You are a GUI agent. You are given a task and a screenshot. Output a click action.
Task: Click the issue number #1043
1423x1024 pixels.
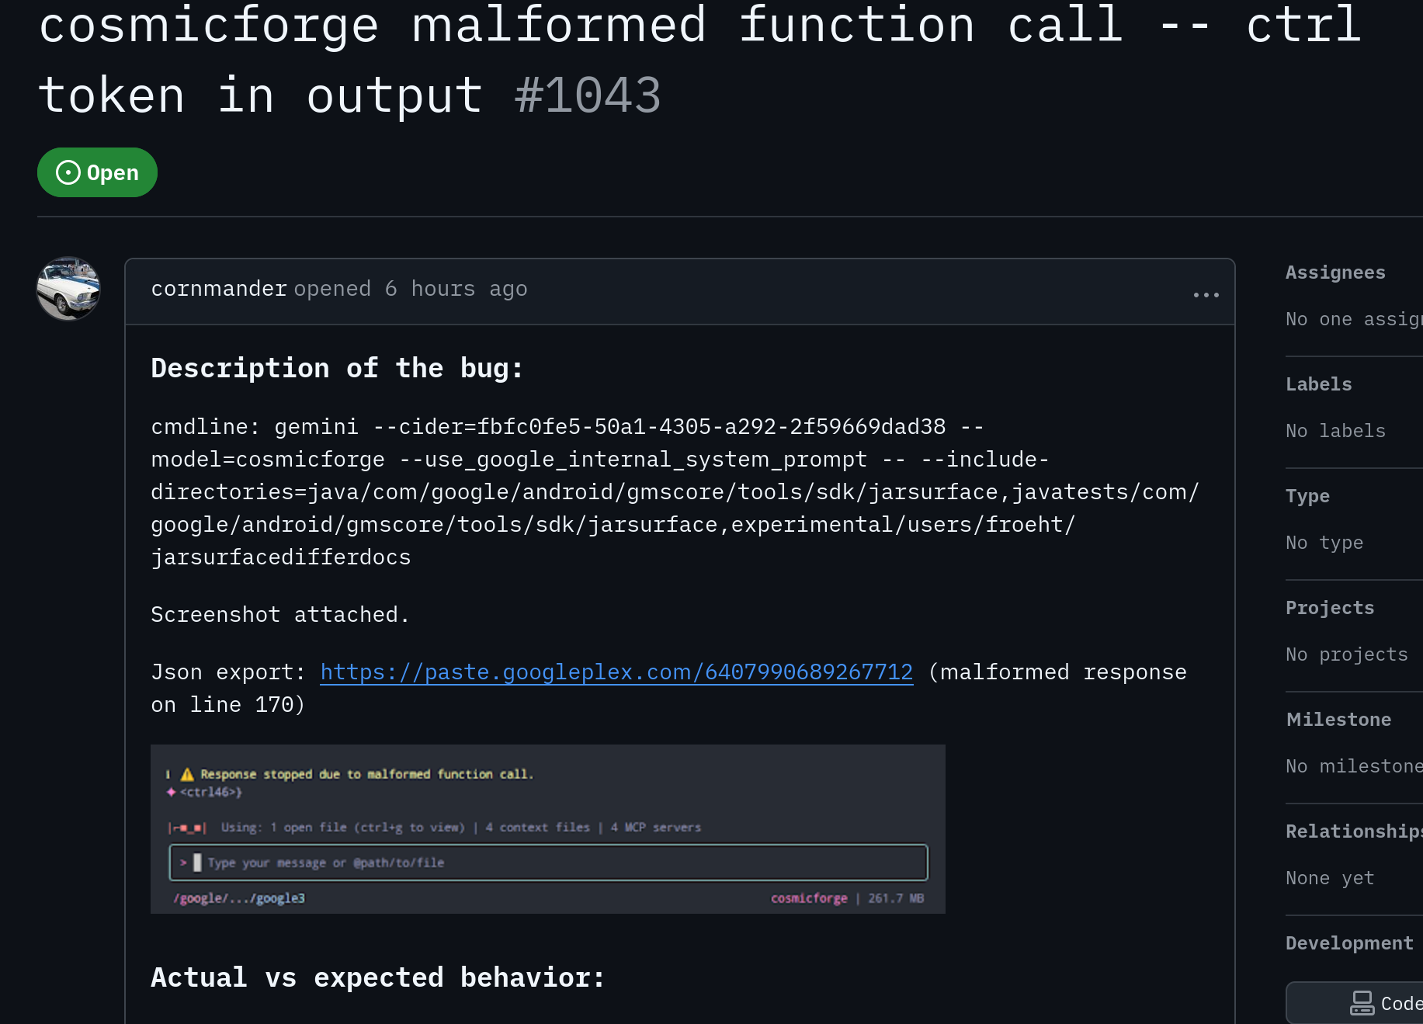point(588,95)
